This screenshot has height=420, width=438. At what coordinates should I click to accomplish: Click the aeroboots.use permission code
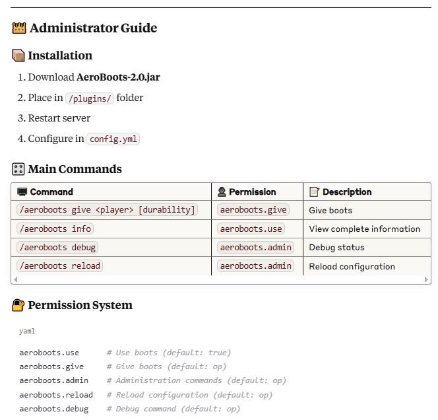(251, 228)
